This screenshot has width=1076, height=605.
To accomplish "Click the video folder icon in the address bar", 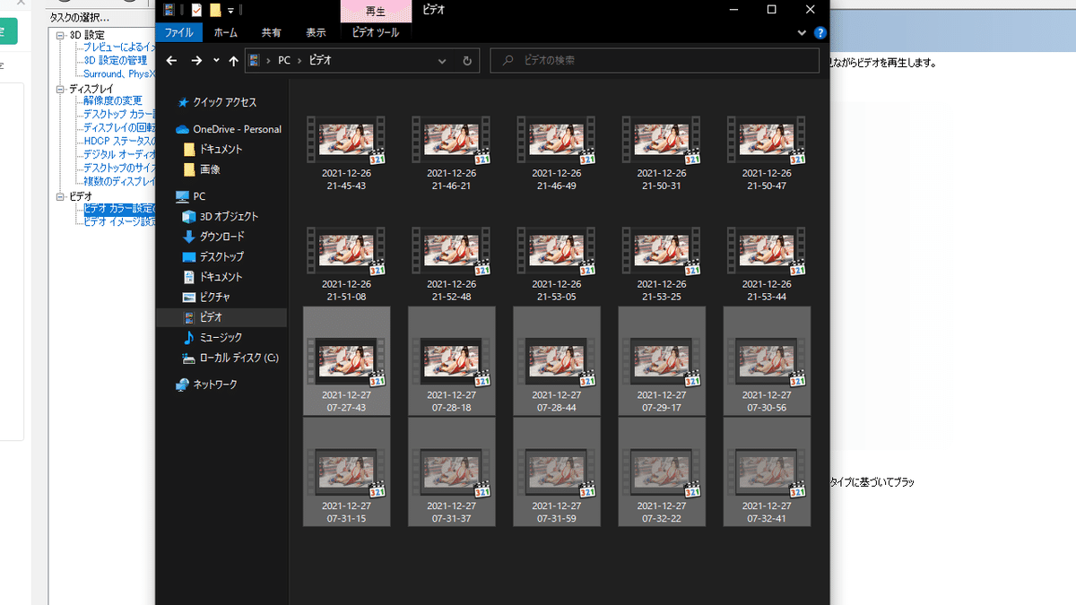I will pyautogui.click(x=255, y=61).
